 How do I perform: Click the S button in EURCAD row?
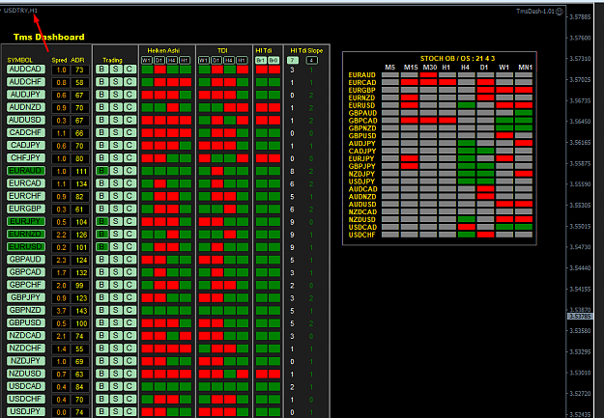tap(116, 183)
